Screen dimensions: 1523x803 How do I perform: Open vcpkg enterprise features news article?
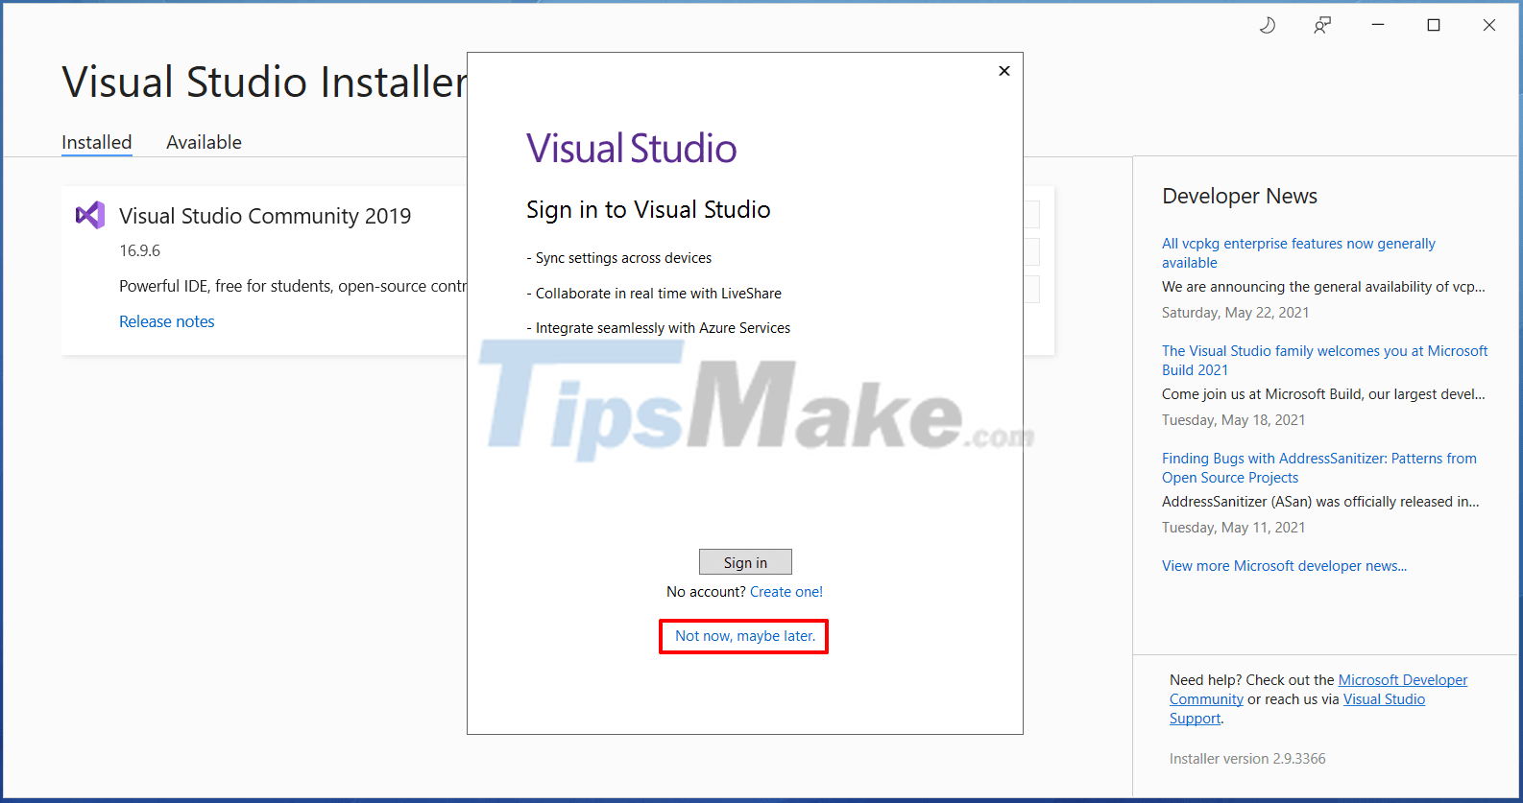[1298, 253]
